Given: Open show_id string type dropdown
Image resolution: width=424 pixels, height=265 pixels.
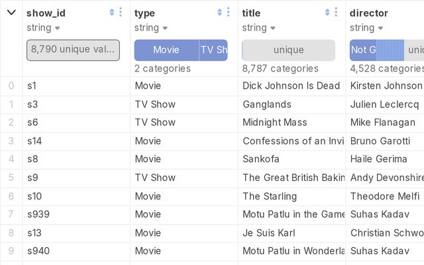Looking at the screenshot, I should click(x=57, y=28).
